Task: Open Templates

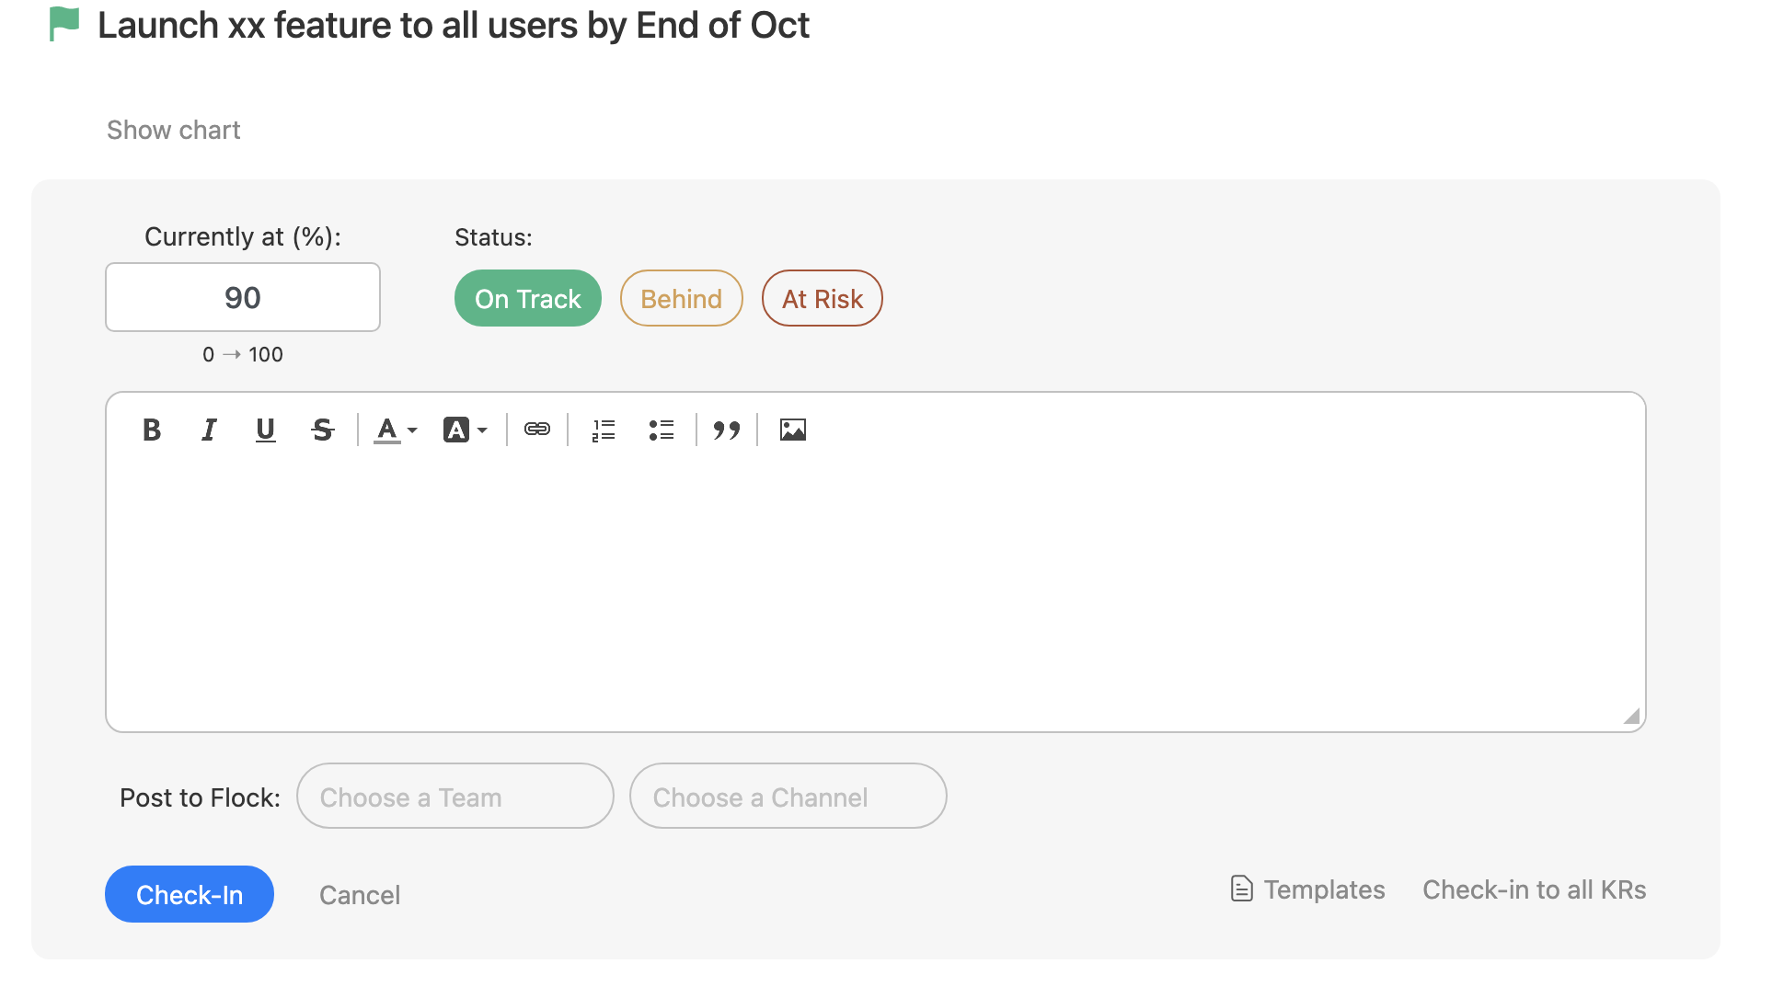Action: (1307, 889)
